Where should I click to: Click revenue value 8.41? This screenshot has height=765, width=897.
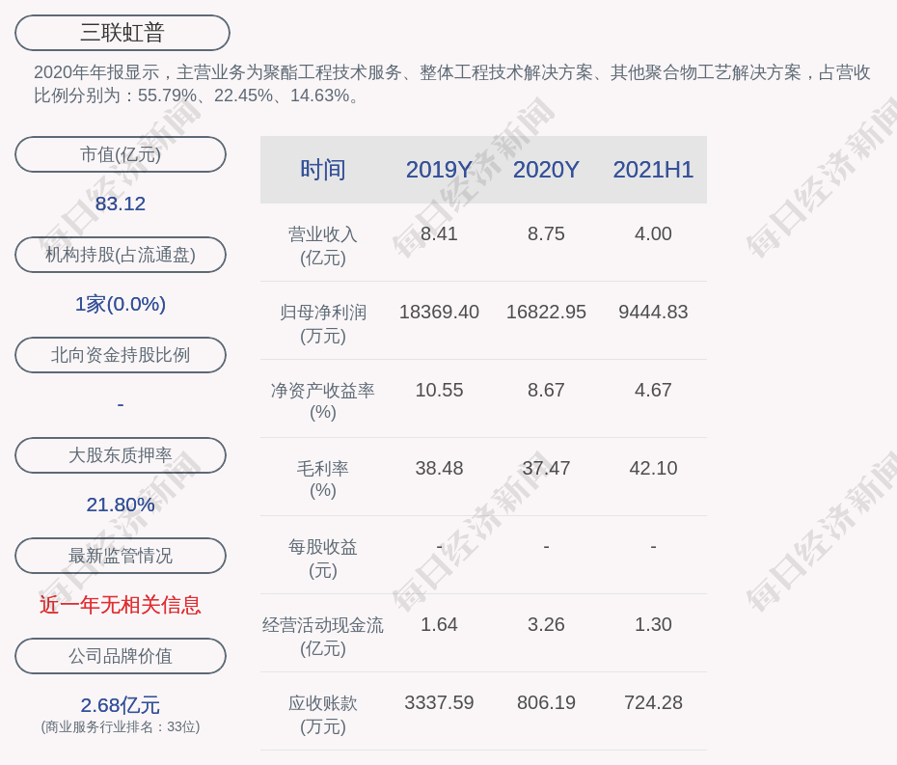[x=439, y=234]
